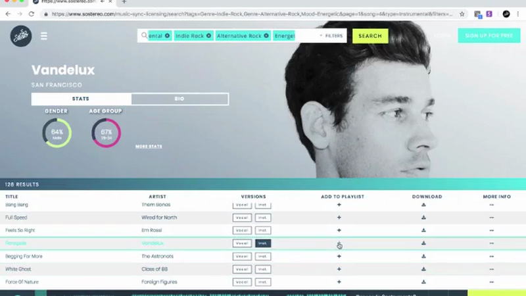Screen dimensions: 526x296
Task: Click the browser address bar URL
Action: 252,14
